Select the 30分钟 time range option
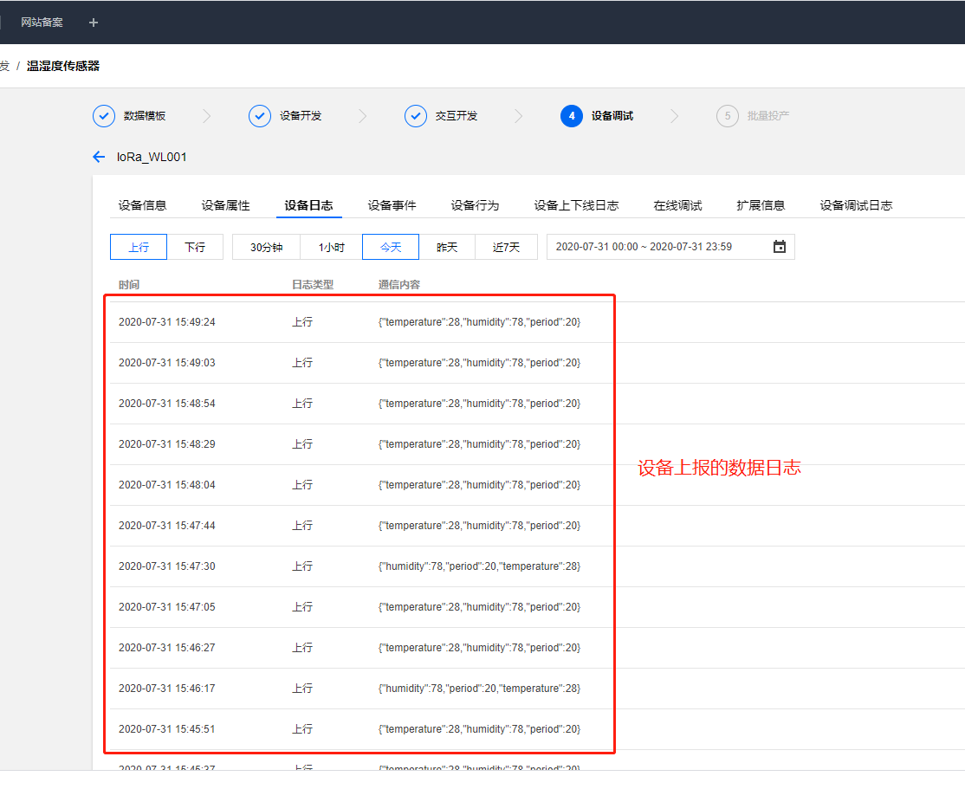 coord(266,247)
